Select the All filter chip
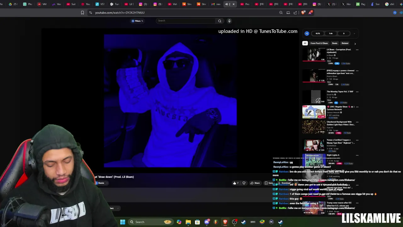The height and width of the screenshot is (227, 403). tap(305, 43)
